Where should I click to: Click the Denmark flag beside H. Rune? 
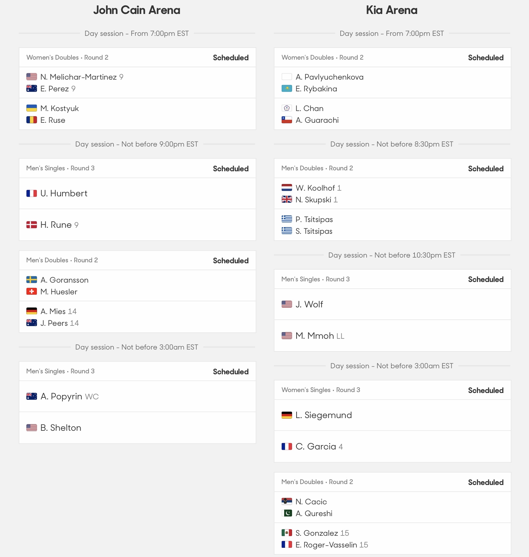(31, 225)
